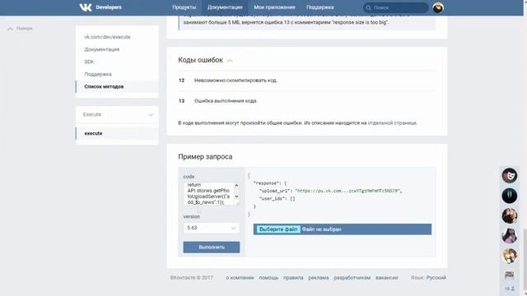Click error 13 Ошибка выполнения кода
This screenshot has width=527, height=296.
[226, 101]
